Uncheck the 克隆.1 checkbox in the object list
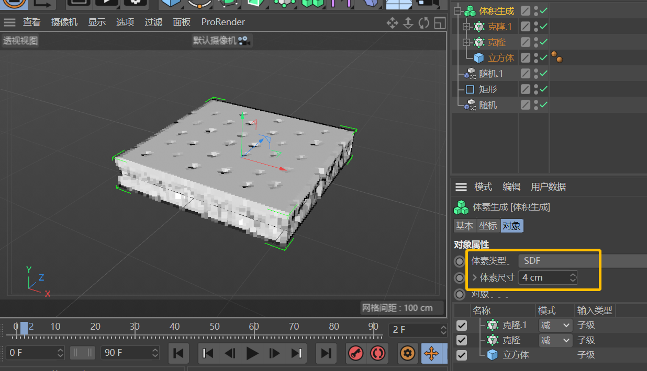This screenshot has width=647, height=371. pos(461,325)
